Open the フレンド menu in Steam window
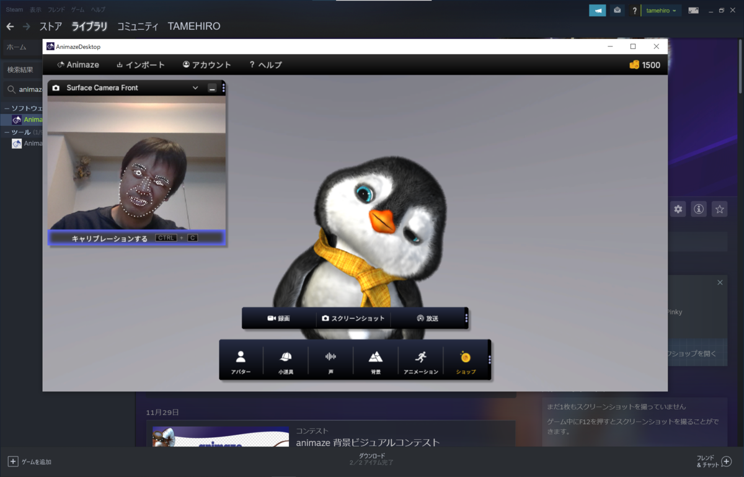 (56, 10)
